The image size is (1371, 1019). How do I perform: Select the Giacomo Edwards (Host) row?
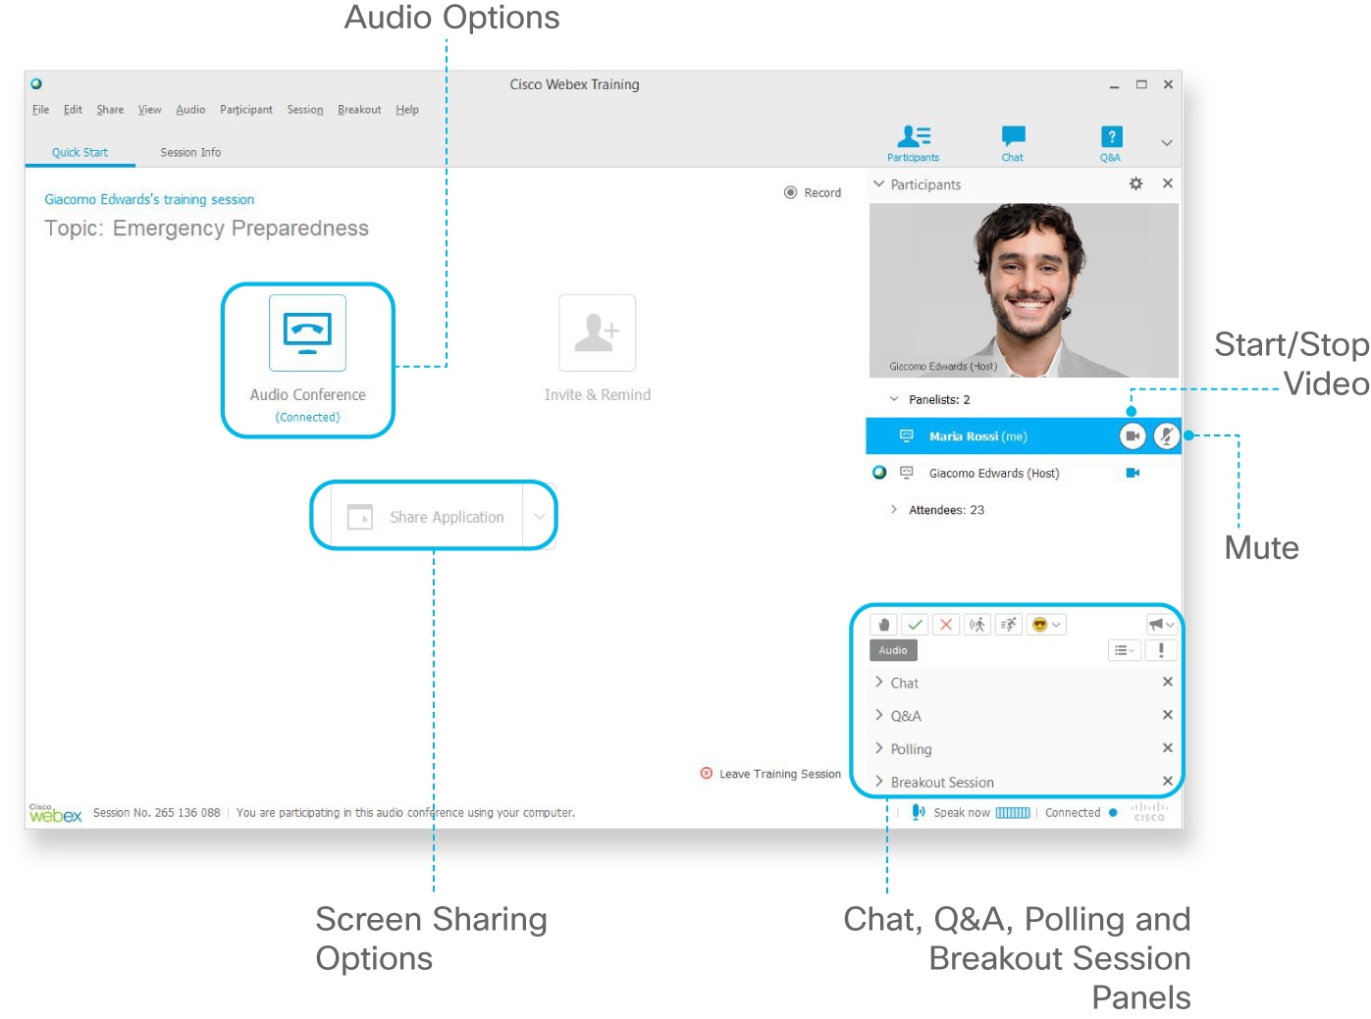(1023, 473)
